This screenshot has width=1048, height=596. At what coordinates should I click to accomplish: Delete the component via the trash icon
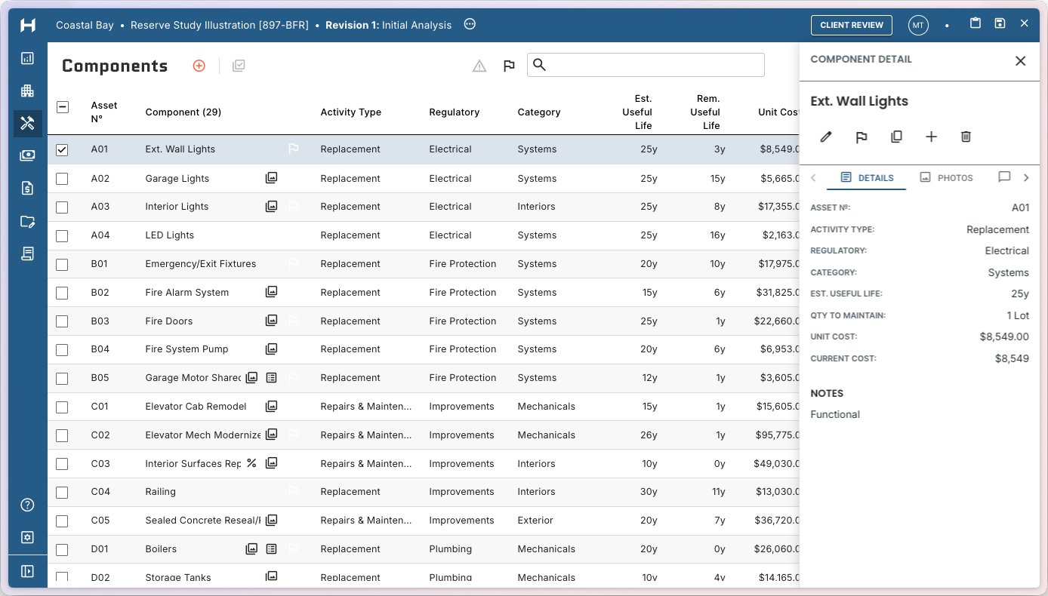coord(966,137)
